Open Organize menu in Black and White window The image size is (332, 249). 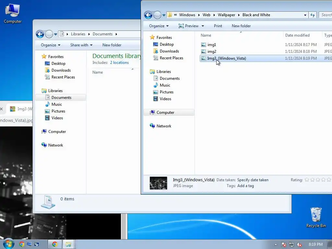click(159, 26)
